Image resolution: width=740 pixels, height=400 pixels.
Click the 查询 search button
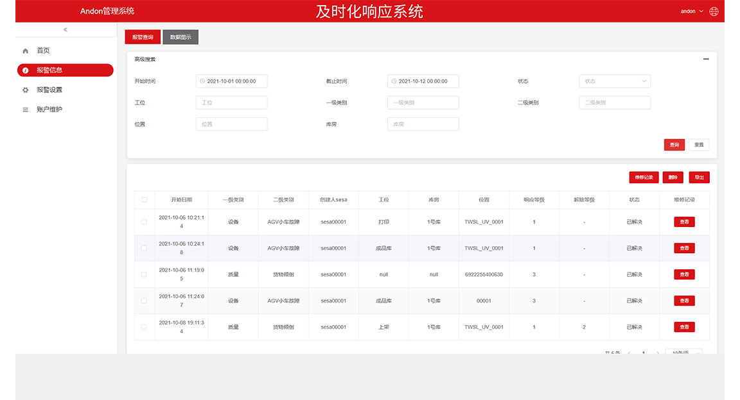coord(674,144)
